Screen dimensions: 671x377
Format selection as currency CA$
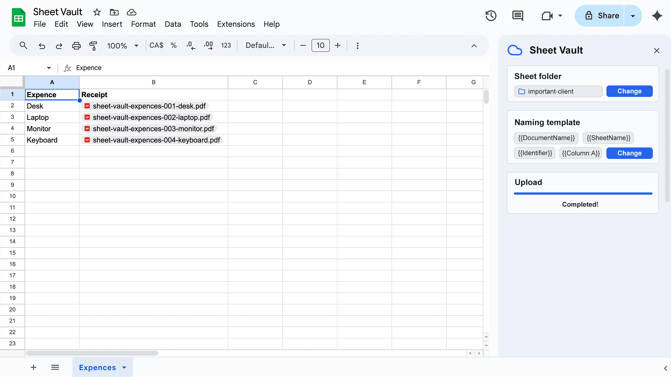(x=156, y=45)
